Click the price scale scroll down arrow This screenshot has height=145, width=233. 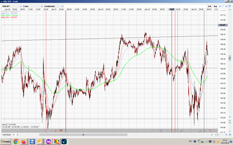pos(230,117)
